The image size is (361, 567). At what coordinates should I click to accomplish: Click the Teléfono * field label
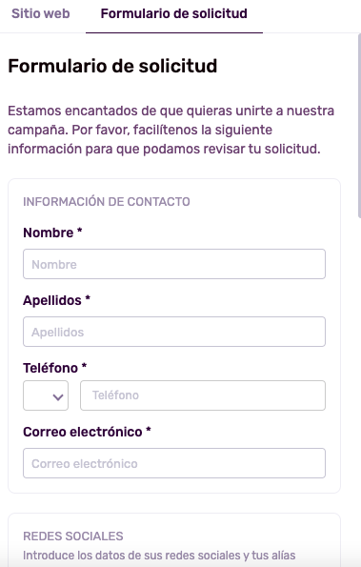tap(55, 368)
